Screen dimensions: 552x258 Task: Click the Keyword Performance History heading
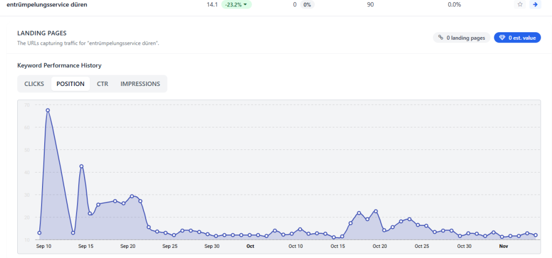(x=59, y=66)
